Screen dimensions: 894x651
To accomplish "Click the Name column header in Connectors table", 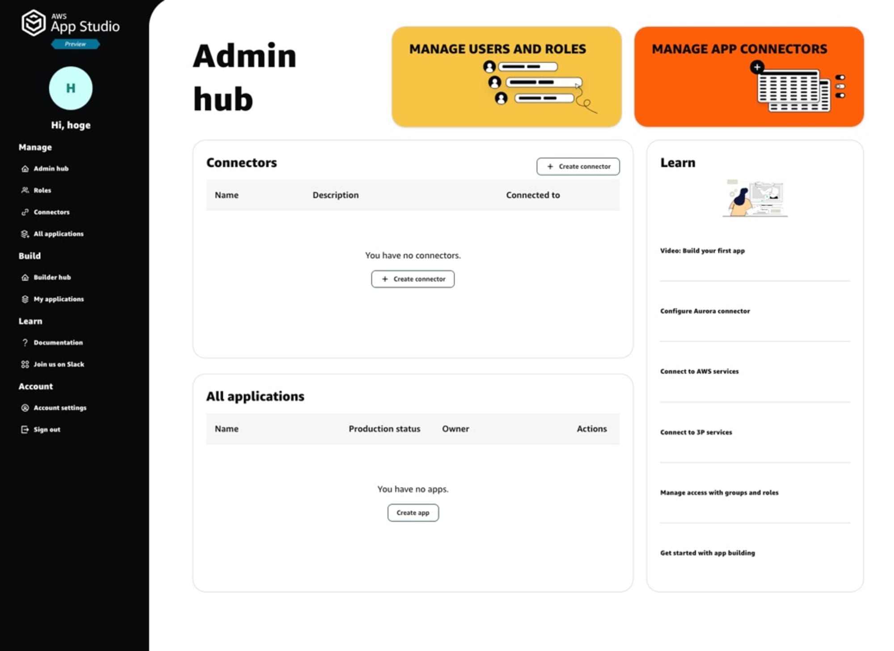I will click(x=227, y=195).
